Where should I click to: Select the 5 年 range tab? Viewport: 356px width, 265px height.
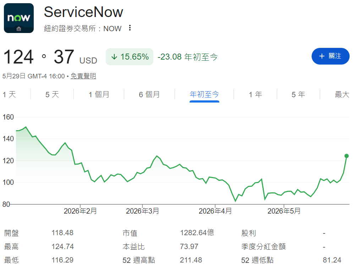[x=299, y=94]
